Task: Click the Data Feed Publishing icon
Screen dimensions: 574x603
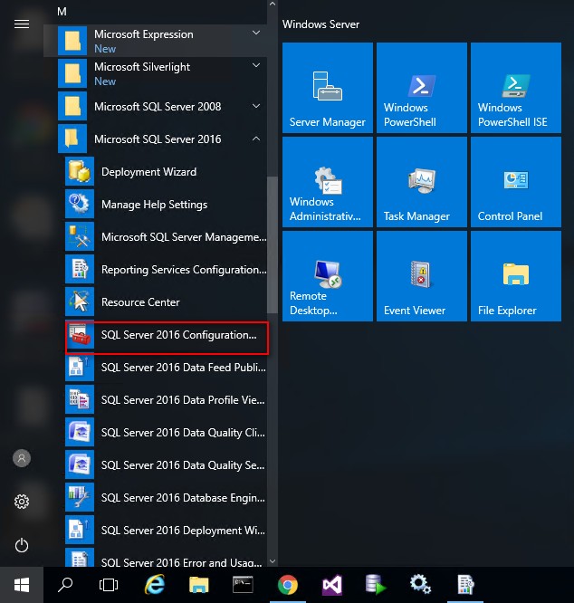Action: [x=80, y=367]
